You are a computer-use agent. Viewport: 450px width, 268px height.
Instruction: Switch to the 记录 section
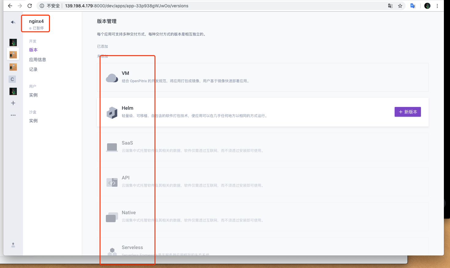click(x=33, y=69)
